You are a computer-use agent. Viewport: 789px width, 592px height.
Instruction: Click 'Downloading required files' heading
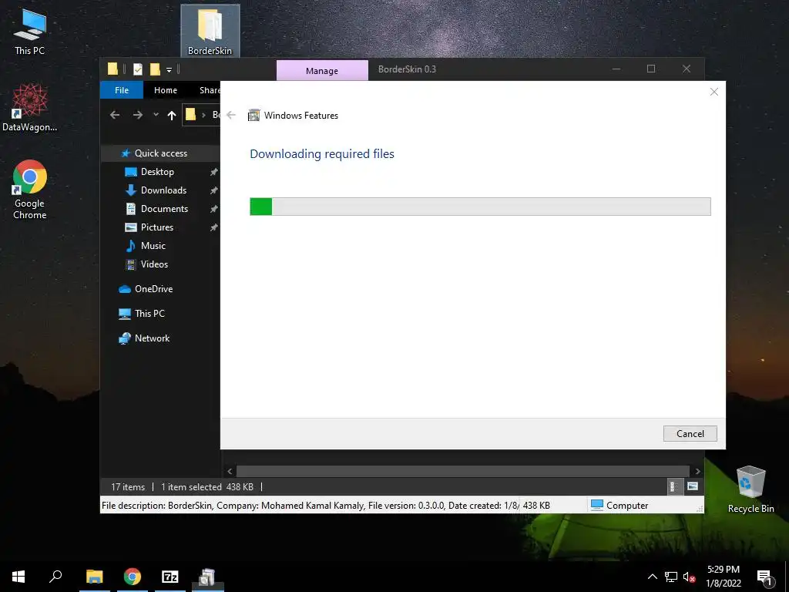point(322,154)
